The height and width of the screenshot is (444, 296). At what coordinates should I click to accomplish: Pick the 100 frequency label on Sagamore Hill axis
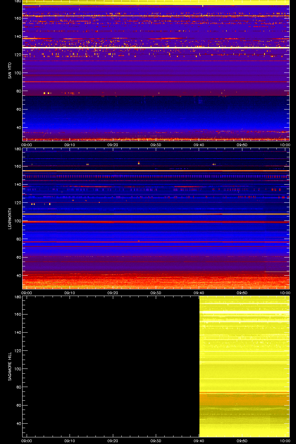click(x=17, y=369)
